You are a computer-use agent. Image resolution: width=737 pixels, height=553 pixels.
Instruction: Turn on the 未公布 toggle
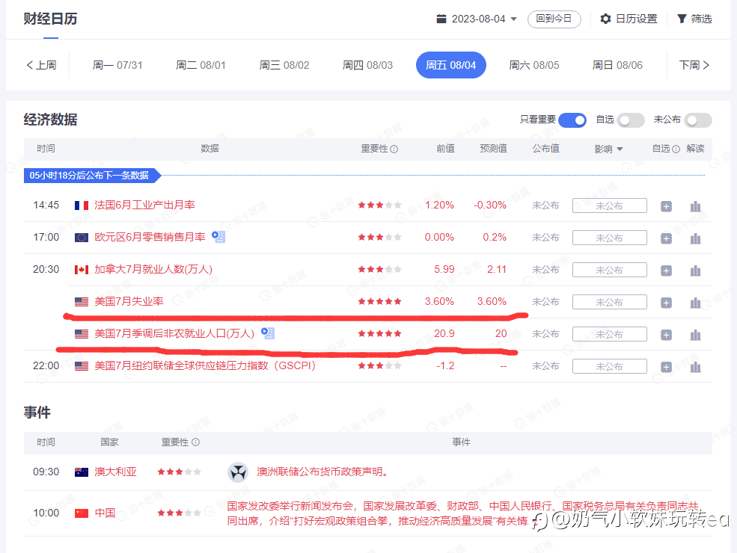click(697, 120)
